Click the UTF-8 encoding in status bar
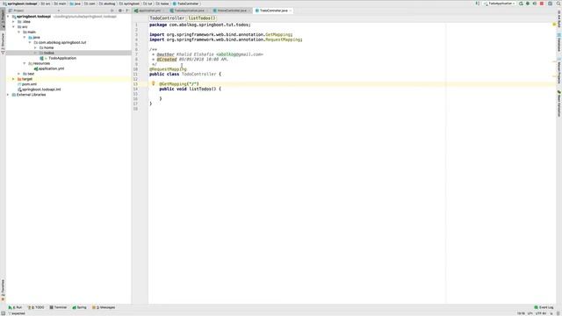 click(541, 313)
